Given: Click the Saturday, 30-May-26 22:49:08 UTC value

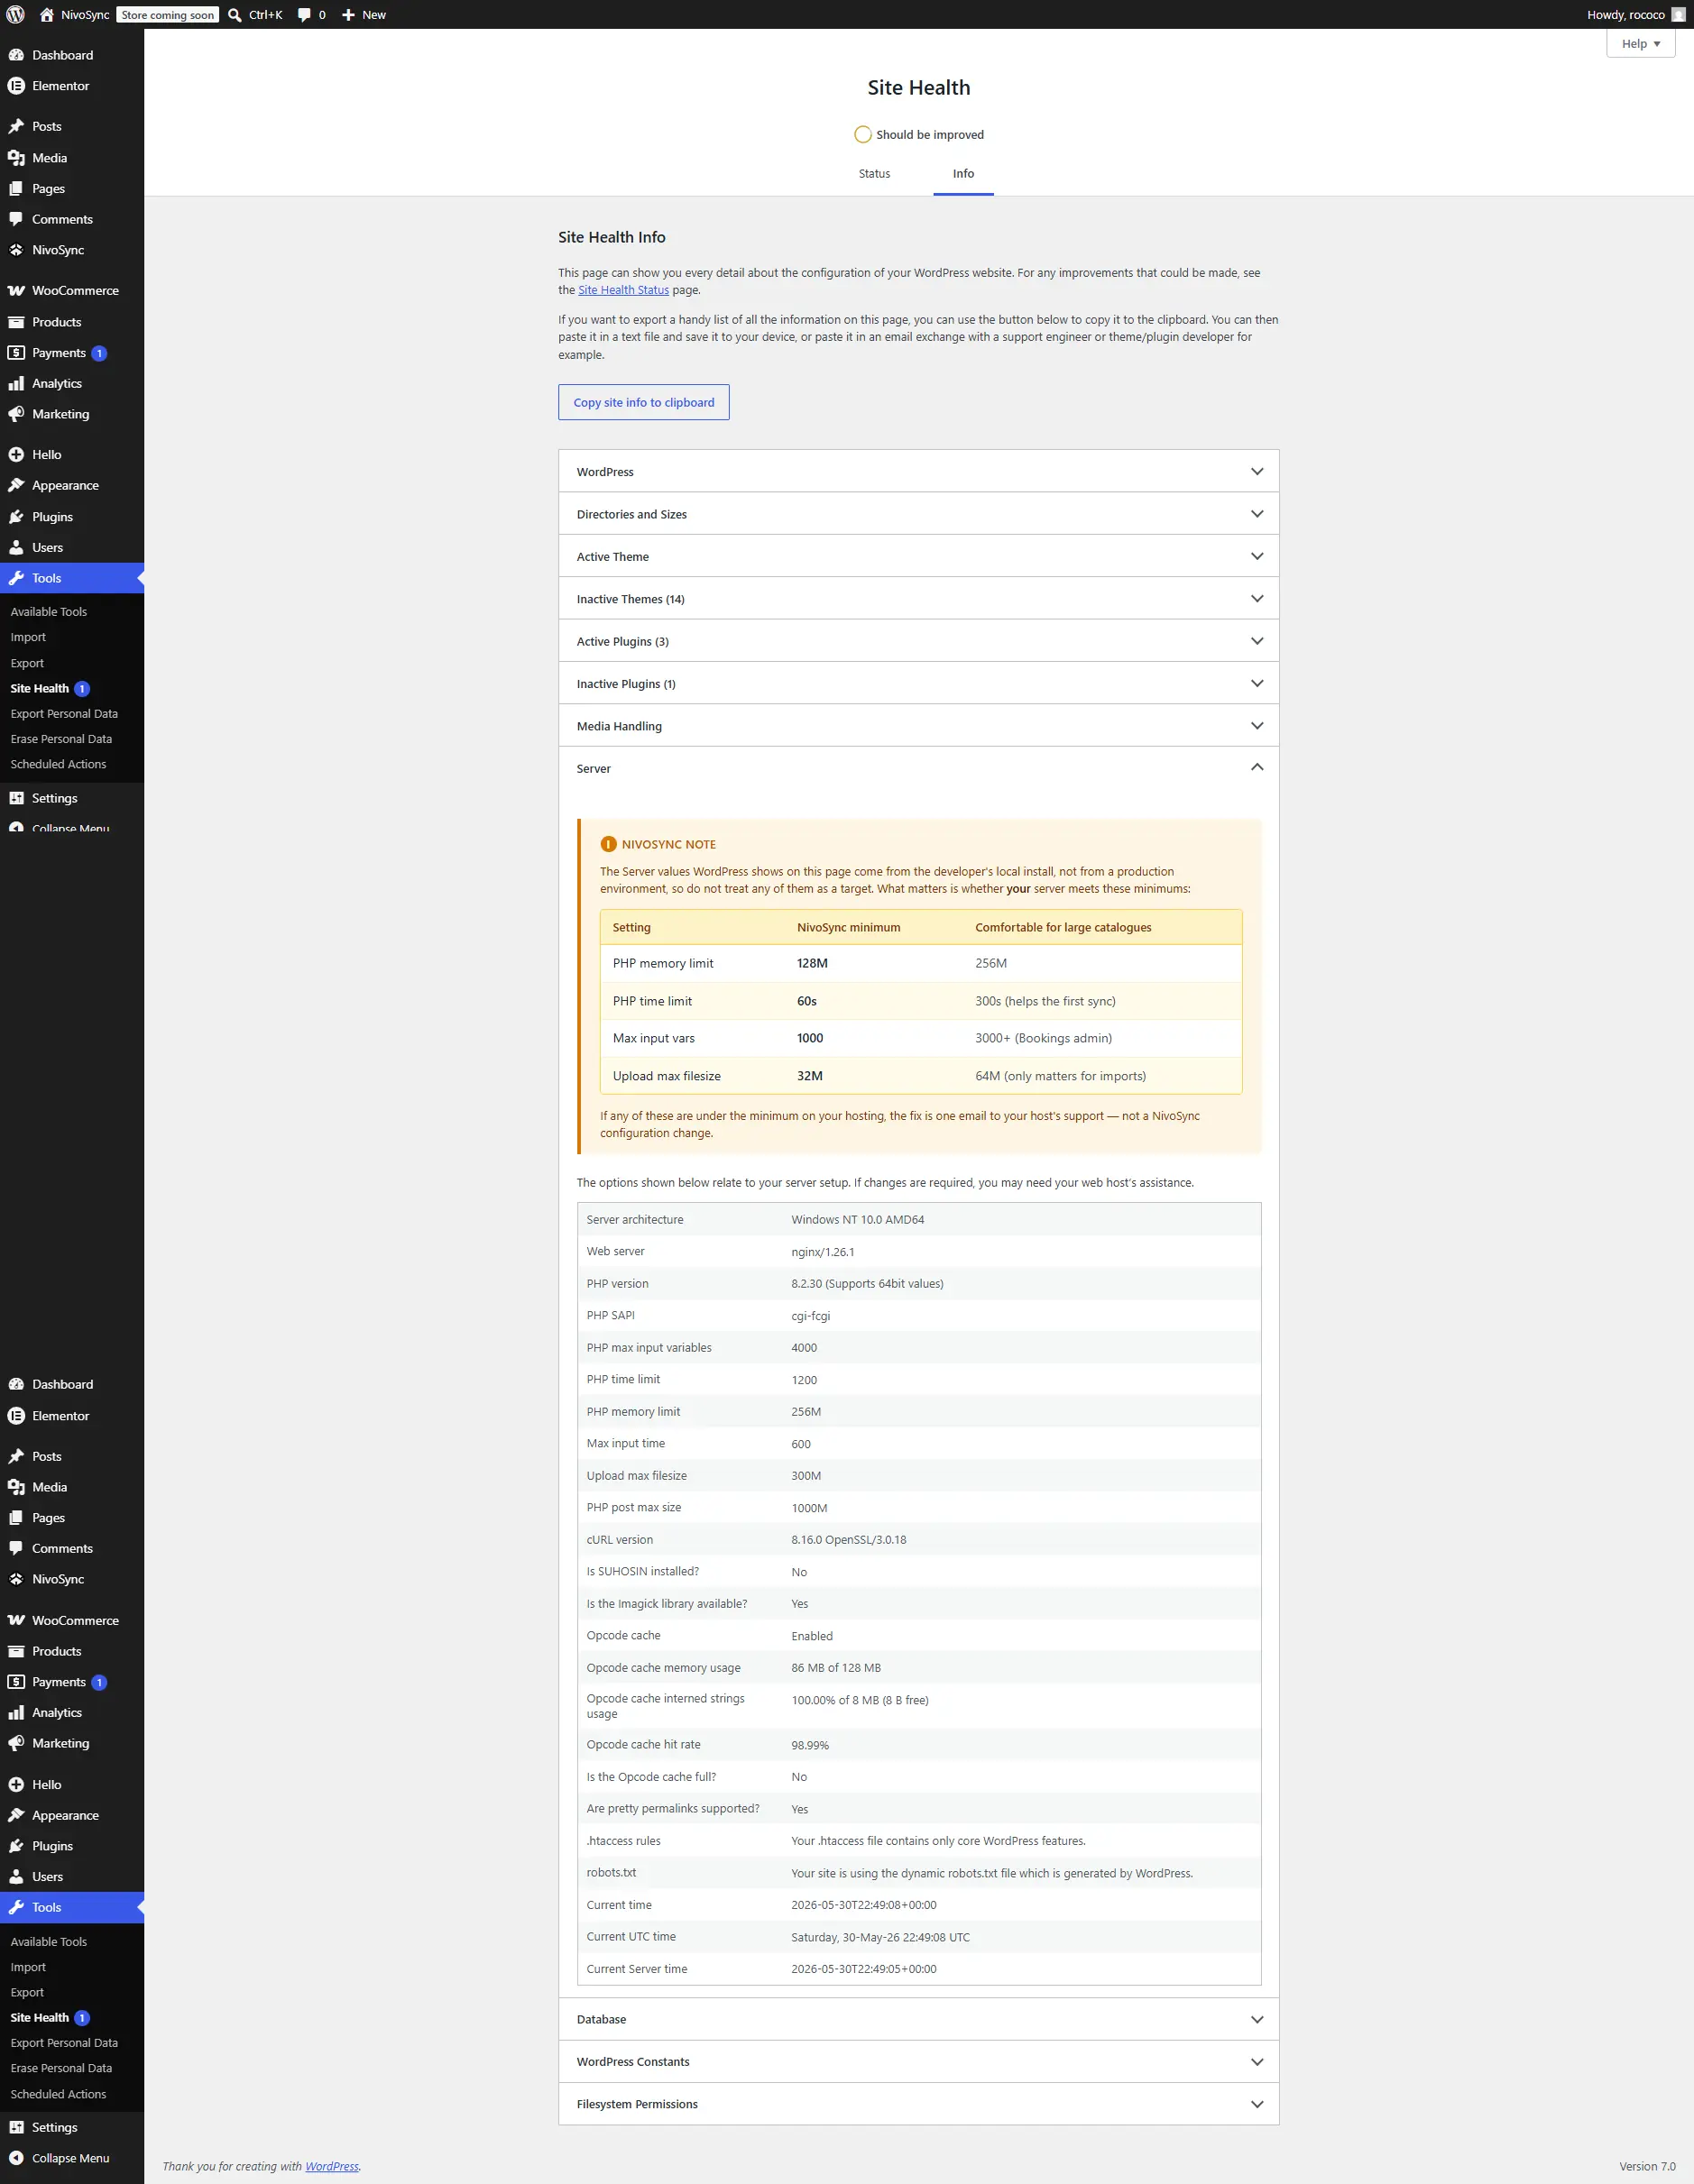Looking at the screenshot, I should pyautogui.click(x=880, y=1937).
